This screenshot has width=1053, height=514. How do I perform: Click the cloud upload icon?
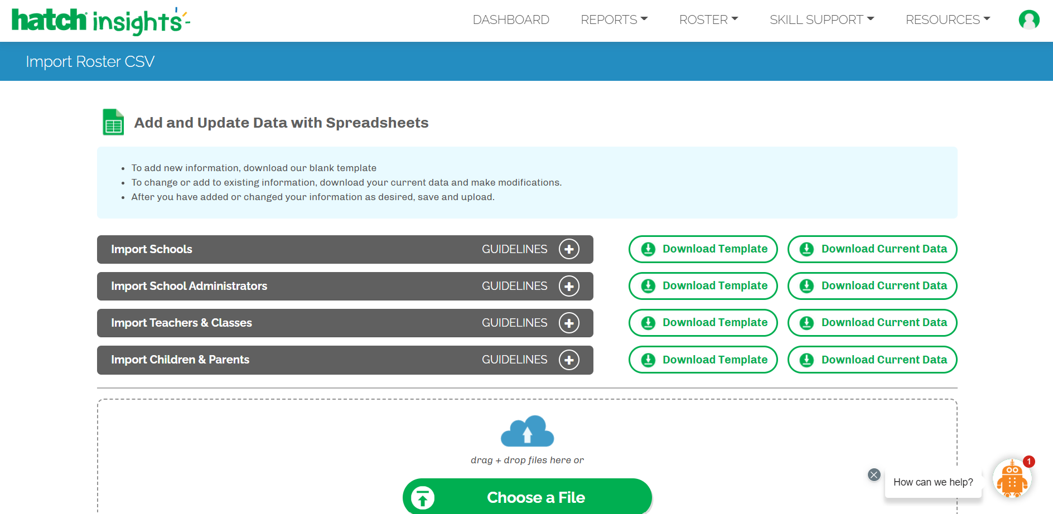point(527,431)
